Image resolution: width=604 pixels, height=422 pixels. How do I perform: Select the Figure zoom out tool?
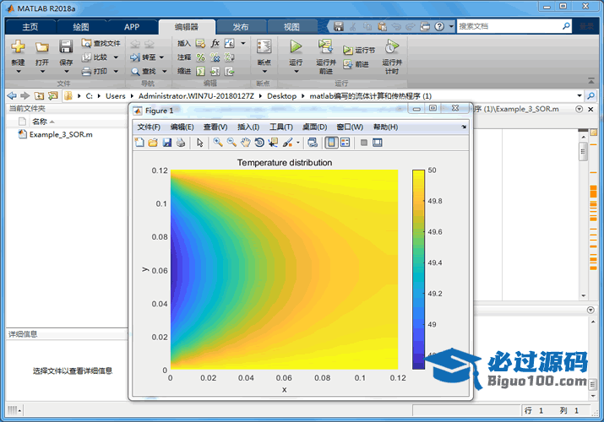coord(231,143)
